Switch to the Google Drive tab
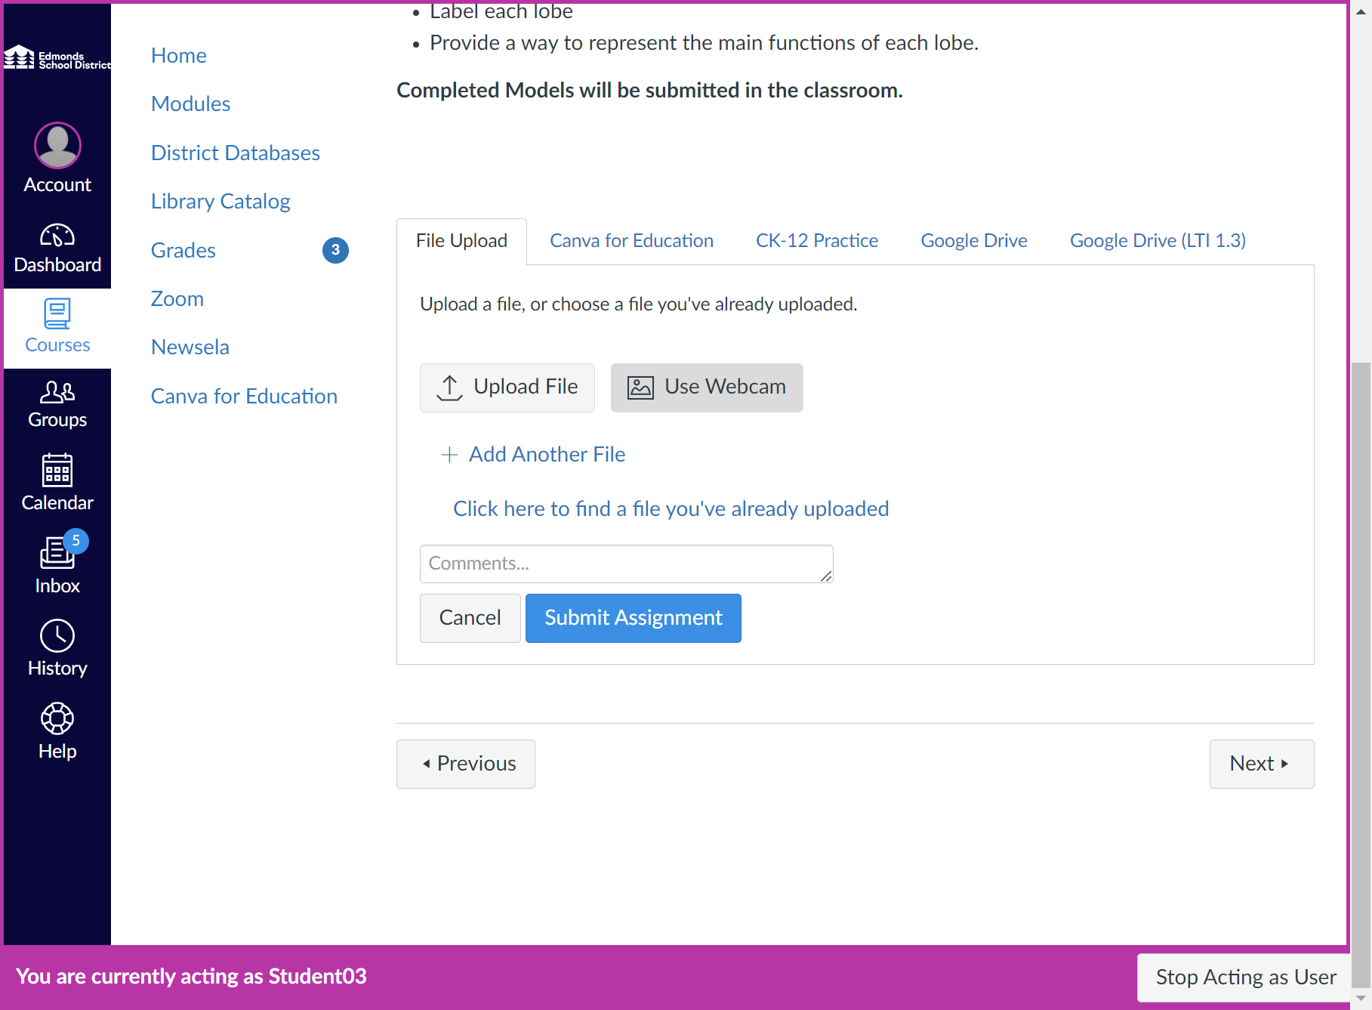Viewport: 1372px width, 1010px height. coord(974,241)
